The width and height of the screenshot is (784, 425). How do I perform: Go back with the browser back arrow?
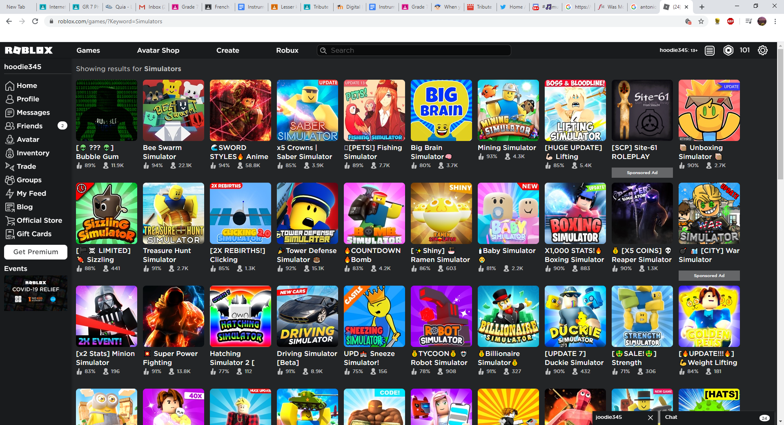pos(9,21)
